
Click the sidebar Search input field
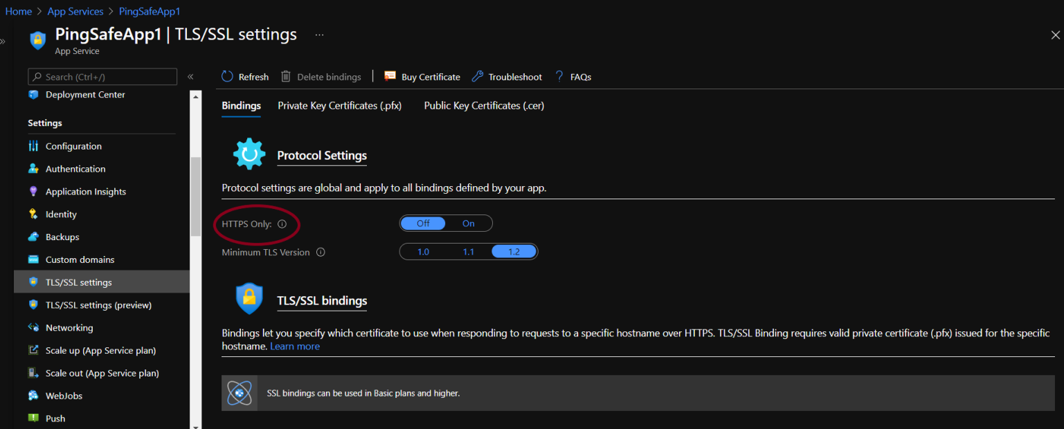click(x=102, y=77)
